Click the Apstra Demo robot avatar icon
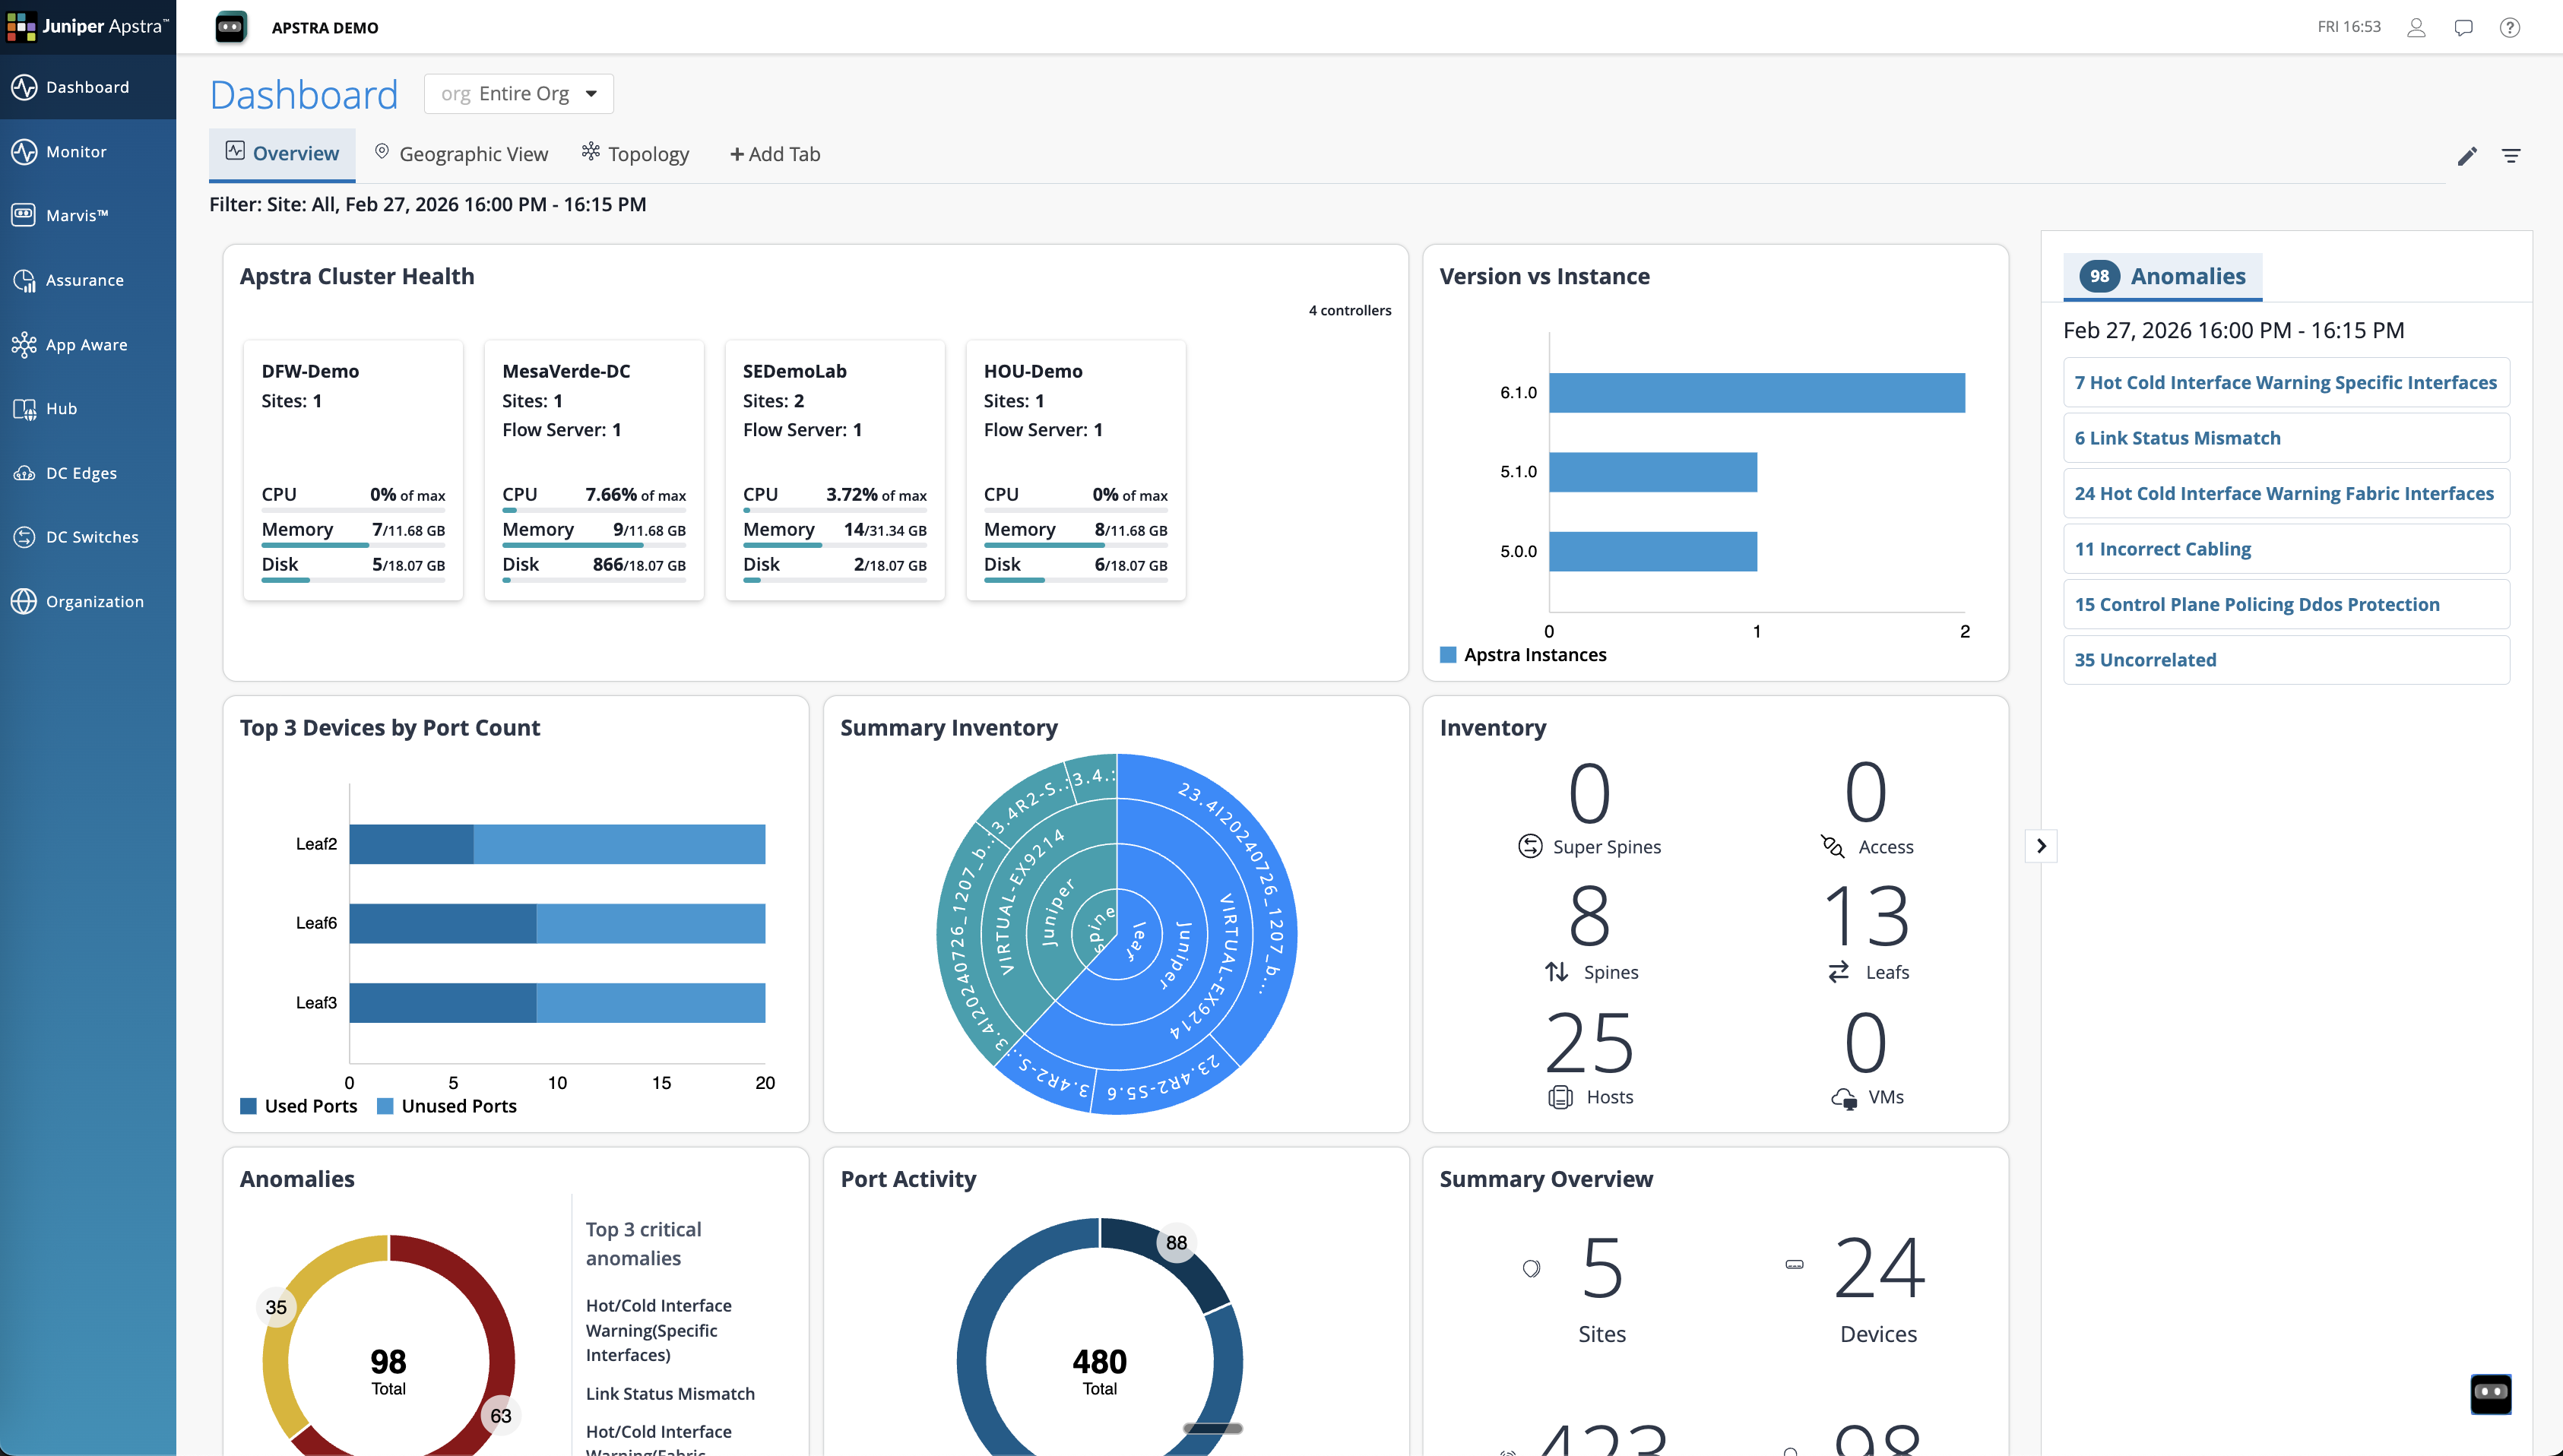 [231, 27]
